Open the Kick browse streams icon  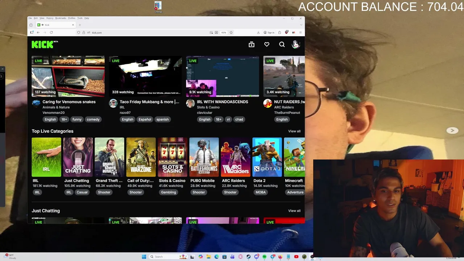252,44
